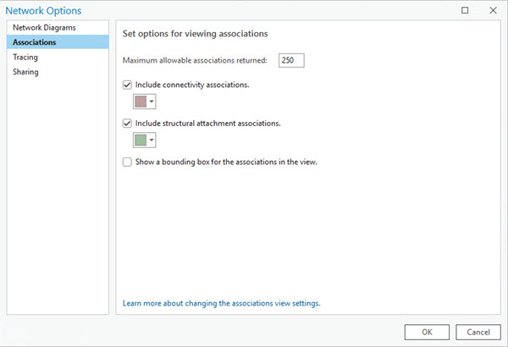Click the pink connectivity associations color swatch

[x=140, y=102]
